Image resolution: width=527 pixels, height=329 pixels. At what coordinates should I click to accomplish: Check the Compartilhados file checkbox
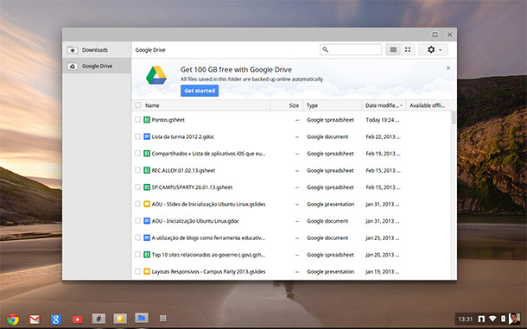(x=137, y=153)
